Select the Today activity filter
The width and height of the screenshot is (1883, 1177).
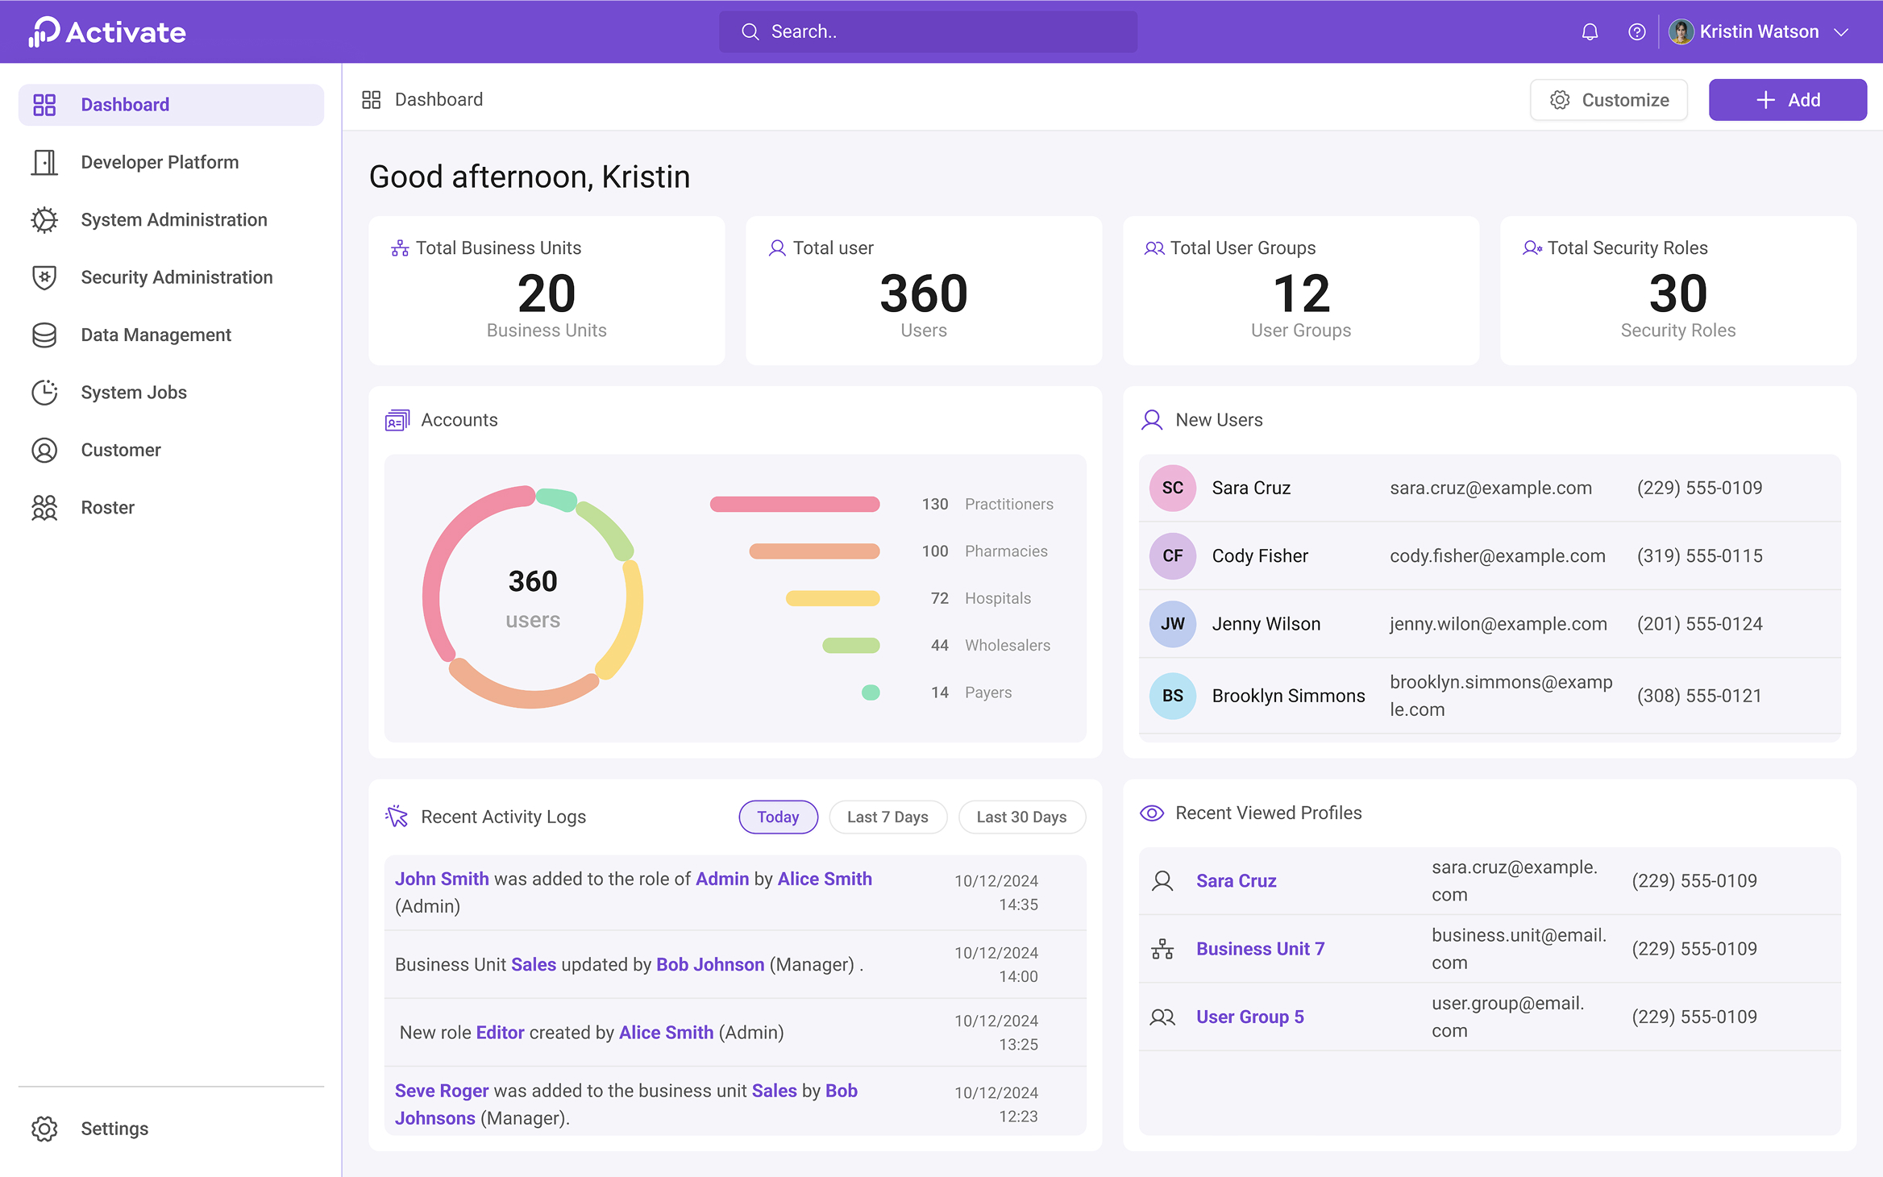point(778,817)
